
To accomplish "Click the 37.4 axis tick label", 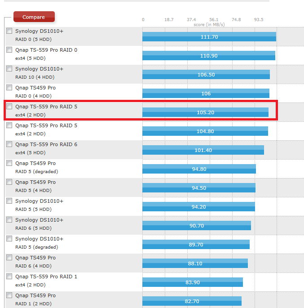I will point(191,19).
